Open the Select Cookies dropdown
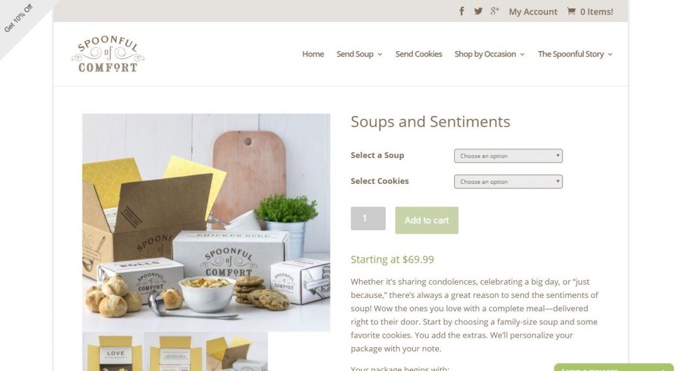 click(508, 182)
